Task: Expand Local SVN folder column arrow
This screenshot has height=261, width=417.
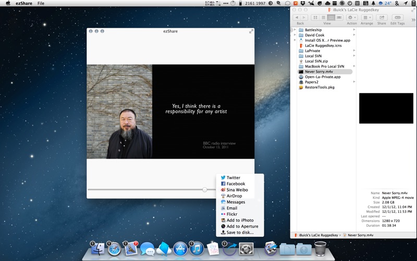Action: (x=354, y=56)
